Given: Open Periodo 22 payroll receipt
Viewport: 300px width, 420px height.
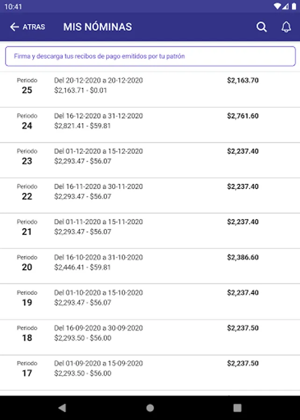Looking at the screenshot, I should 150,191.
